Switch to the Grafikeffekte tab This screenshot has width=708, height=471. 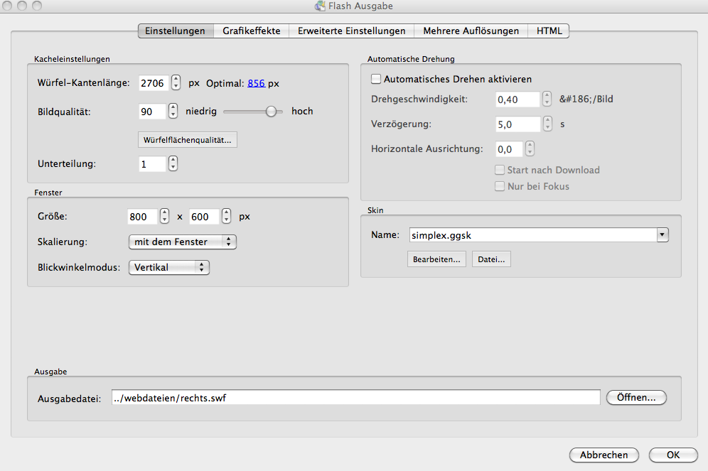(252, 31)
